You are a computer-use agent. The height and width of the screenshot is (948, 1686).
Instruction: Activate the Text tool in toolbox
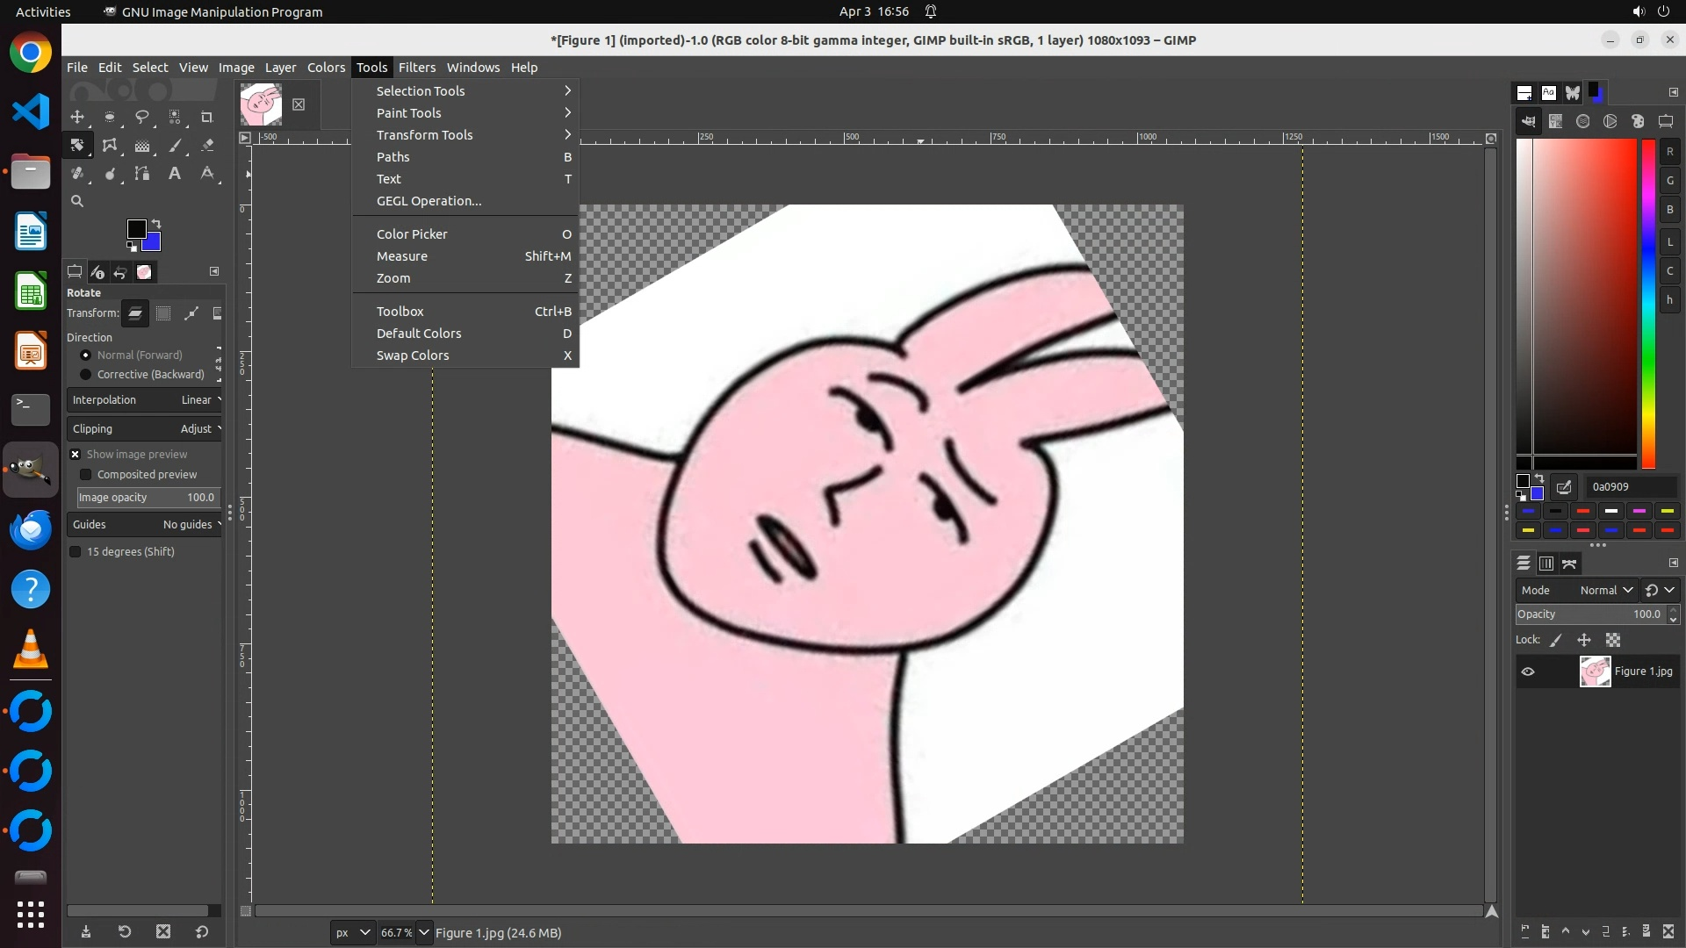click(175, 174)
